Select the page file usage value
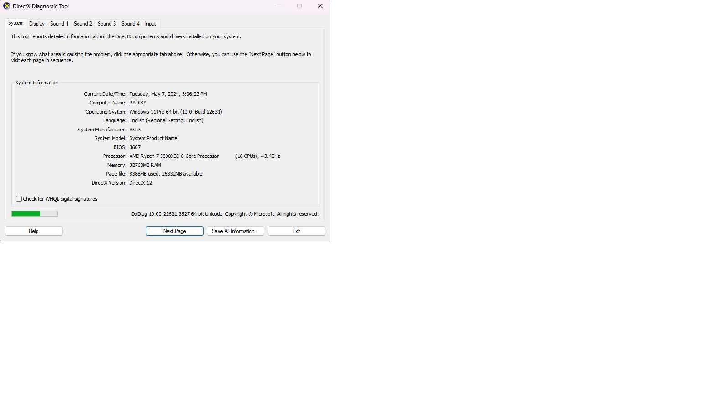 tap(166, 174)
